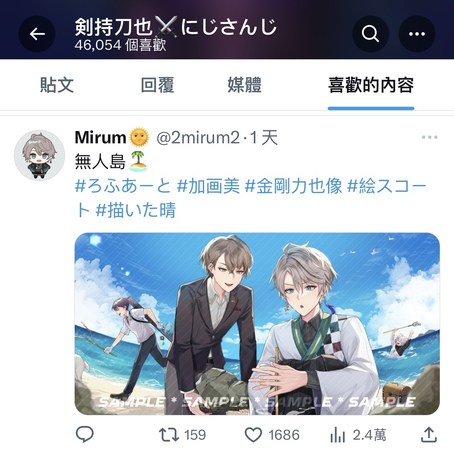Open the tweet's three-dot more menu
The image size is (454, 457).
tap(429, 137)
